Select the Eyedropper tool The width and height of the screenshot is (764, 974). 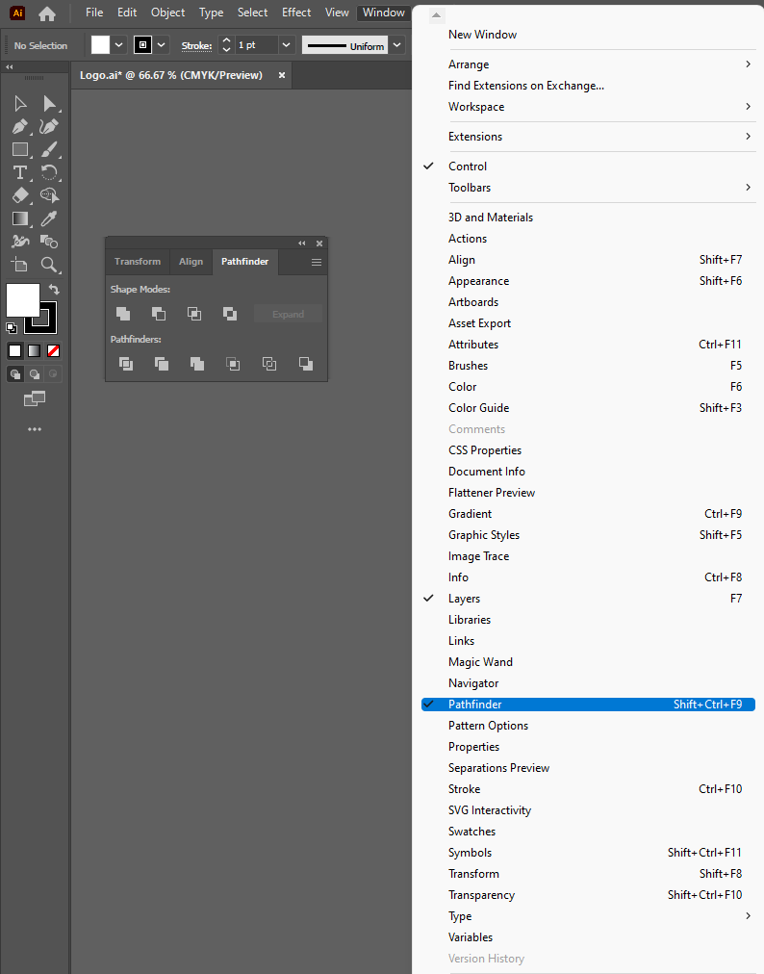49,218
